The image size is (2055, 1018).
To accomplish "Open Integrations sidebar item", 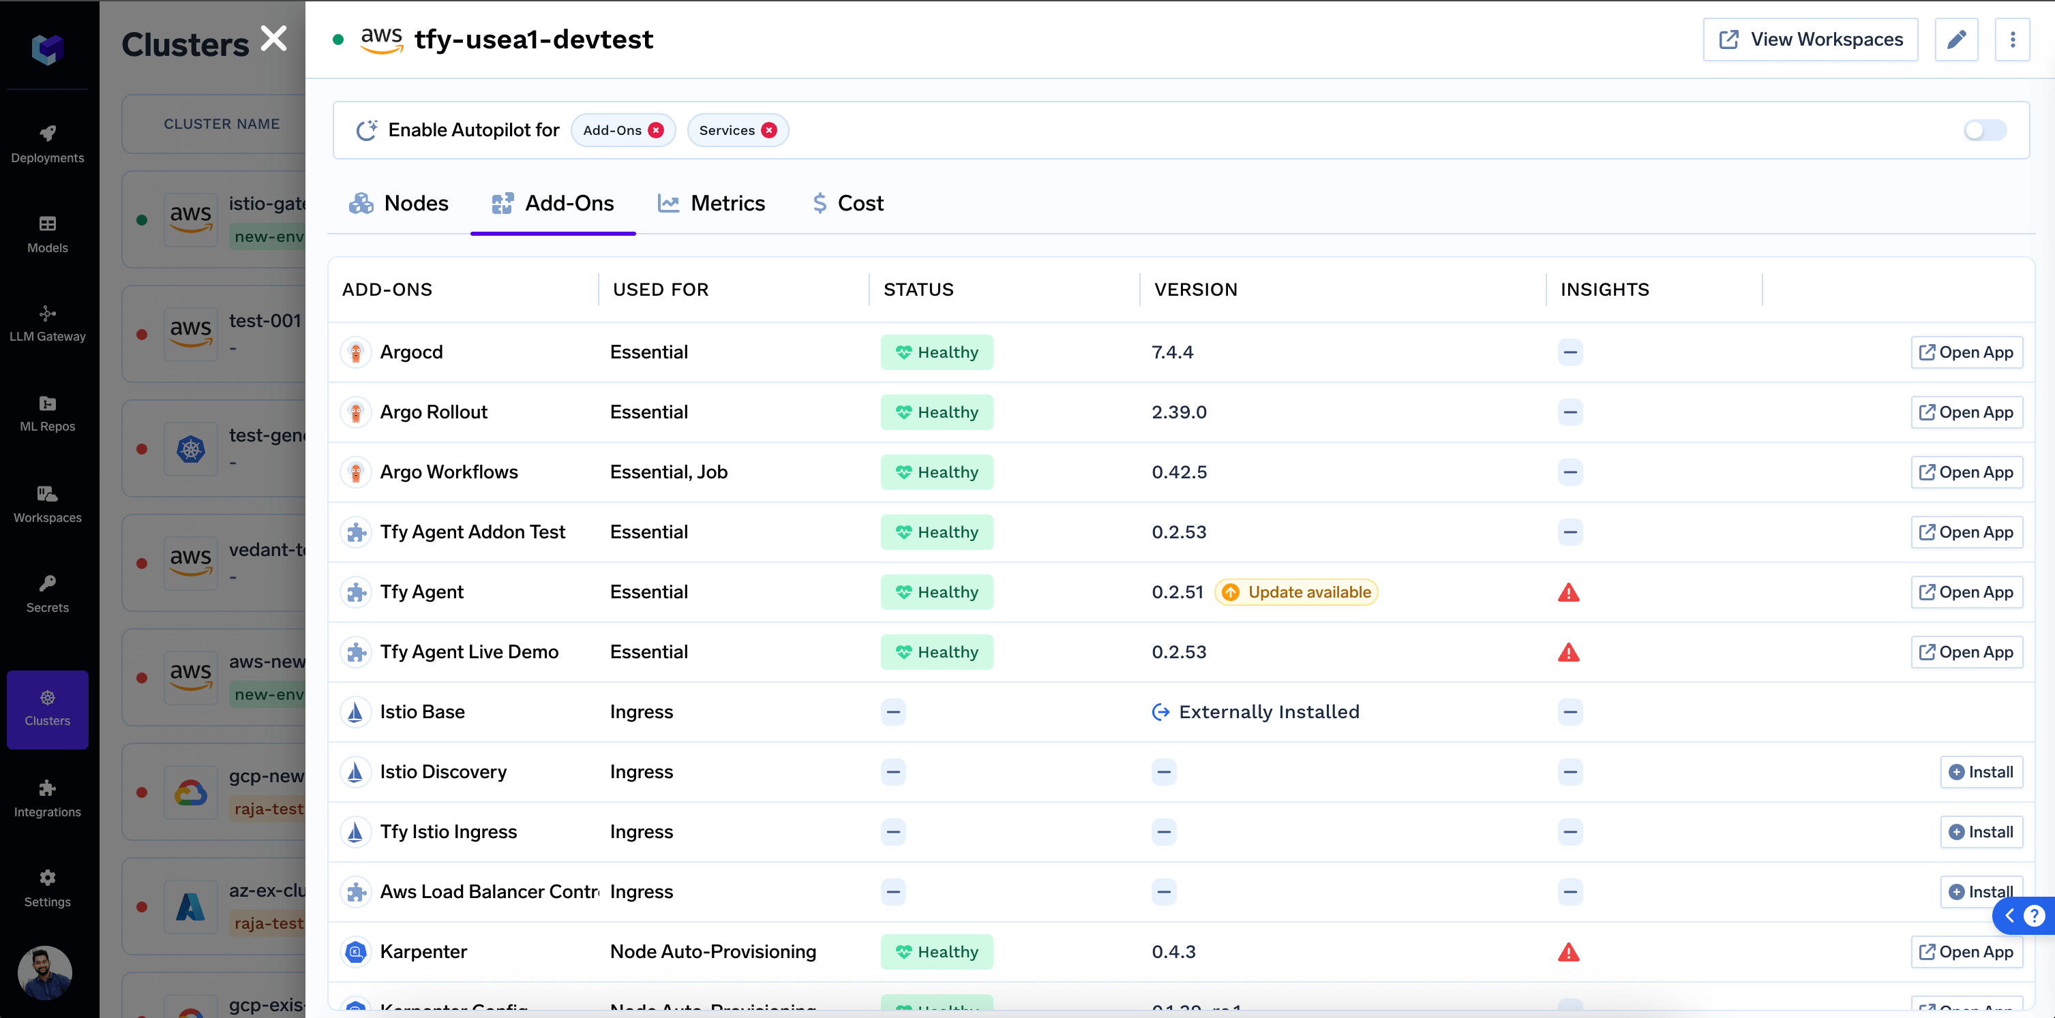I will point(47,799).
